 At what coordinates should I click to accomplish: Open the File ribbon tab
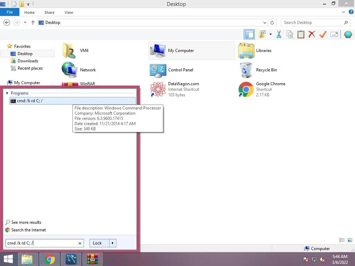9,12
